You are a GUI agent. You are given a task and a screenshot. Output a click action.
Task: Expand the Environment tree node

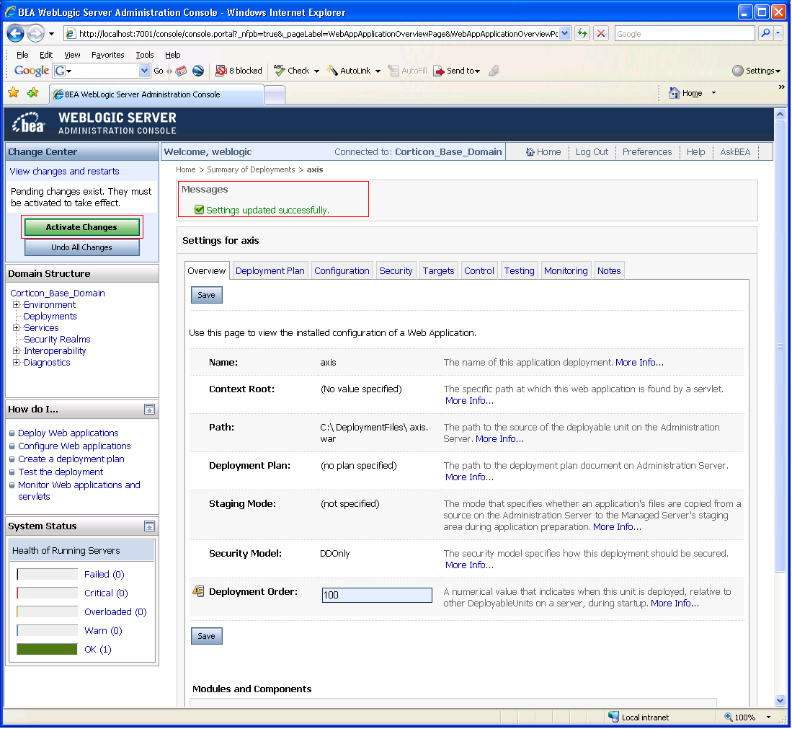point(16,305)
